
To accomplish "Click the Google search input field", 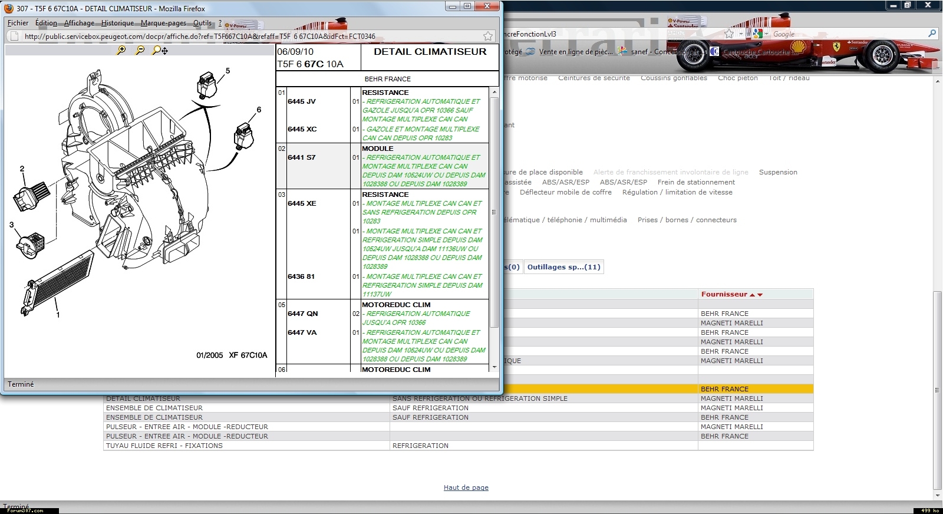I will coord(849,34).
